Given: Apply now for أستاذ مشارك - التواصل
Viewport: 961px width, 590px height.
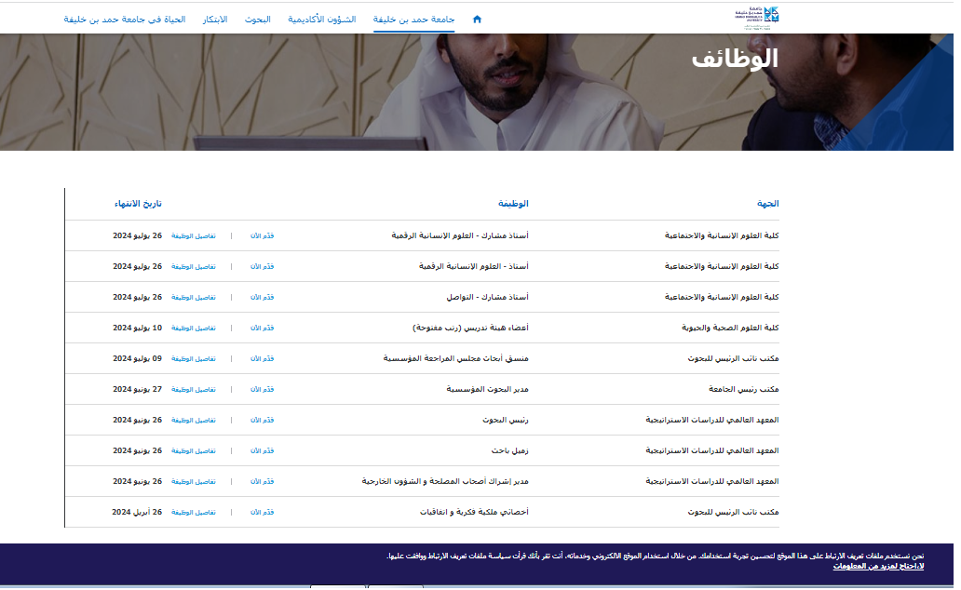Looking at the screenshot, I should (262, 297).
